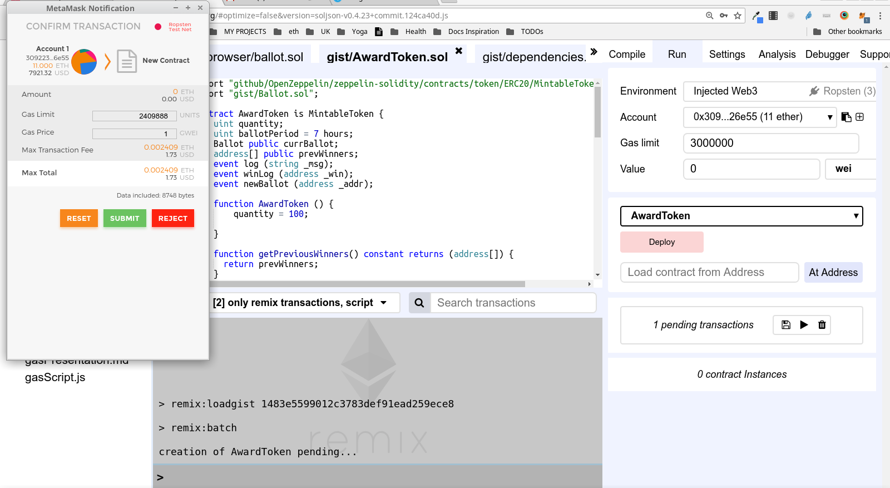Open the Yoga bookmark folder
This screenshot has width=890, height=488.
click(x=352, y=32)
